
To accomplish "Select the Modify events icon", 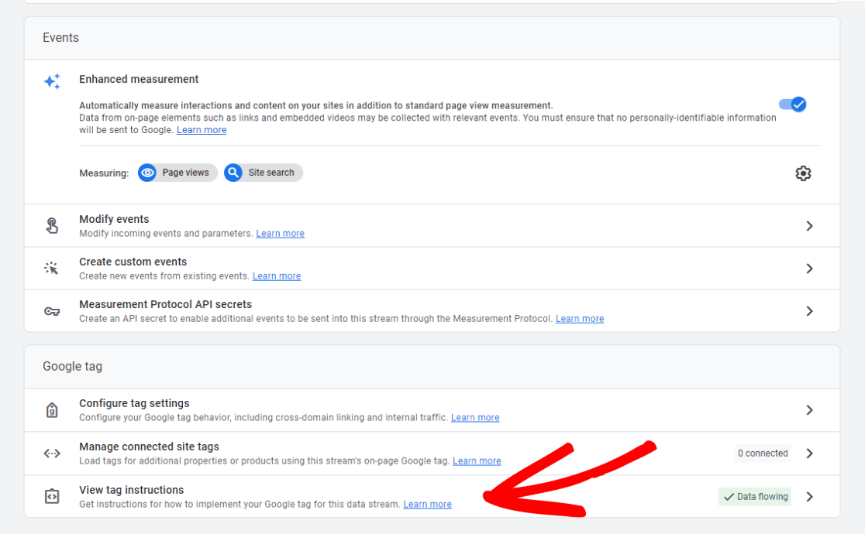I will pyautogui.click(x=51, y=225).
